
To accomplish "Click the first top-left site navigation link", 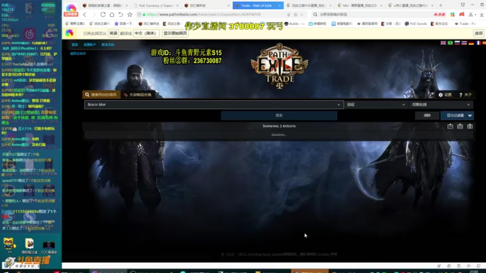I will pos(75,44).
